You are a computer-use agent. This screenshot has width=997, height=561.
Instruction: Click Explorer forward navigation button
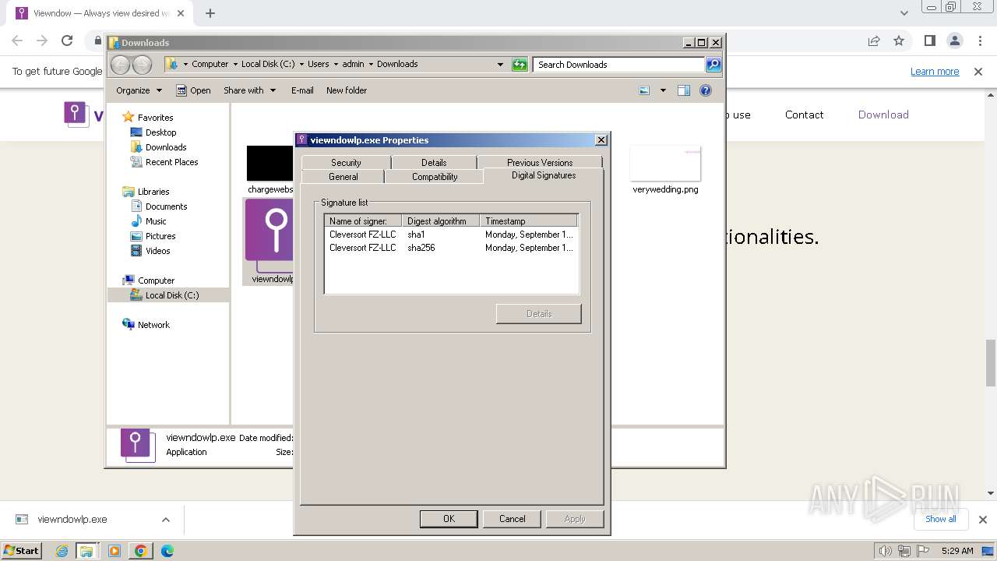coord(142,65)
